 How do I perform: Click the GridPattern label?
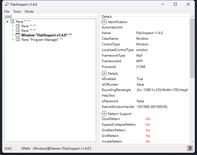110,136
